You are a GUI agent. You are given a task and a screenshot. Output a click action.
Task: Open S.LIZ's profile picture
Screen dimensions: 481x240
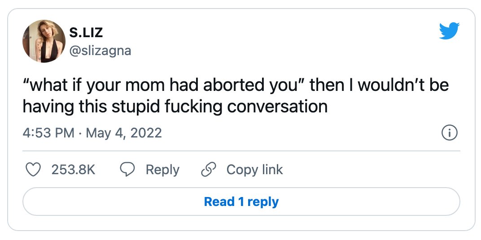coord(44,41)
